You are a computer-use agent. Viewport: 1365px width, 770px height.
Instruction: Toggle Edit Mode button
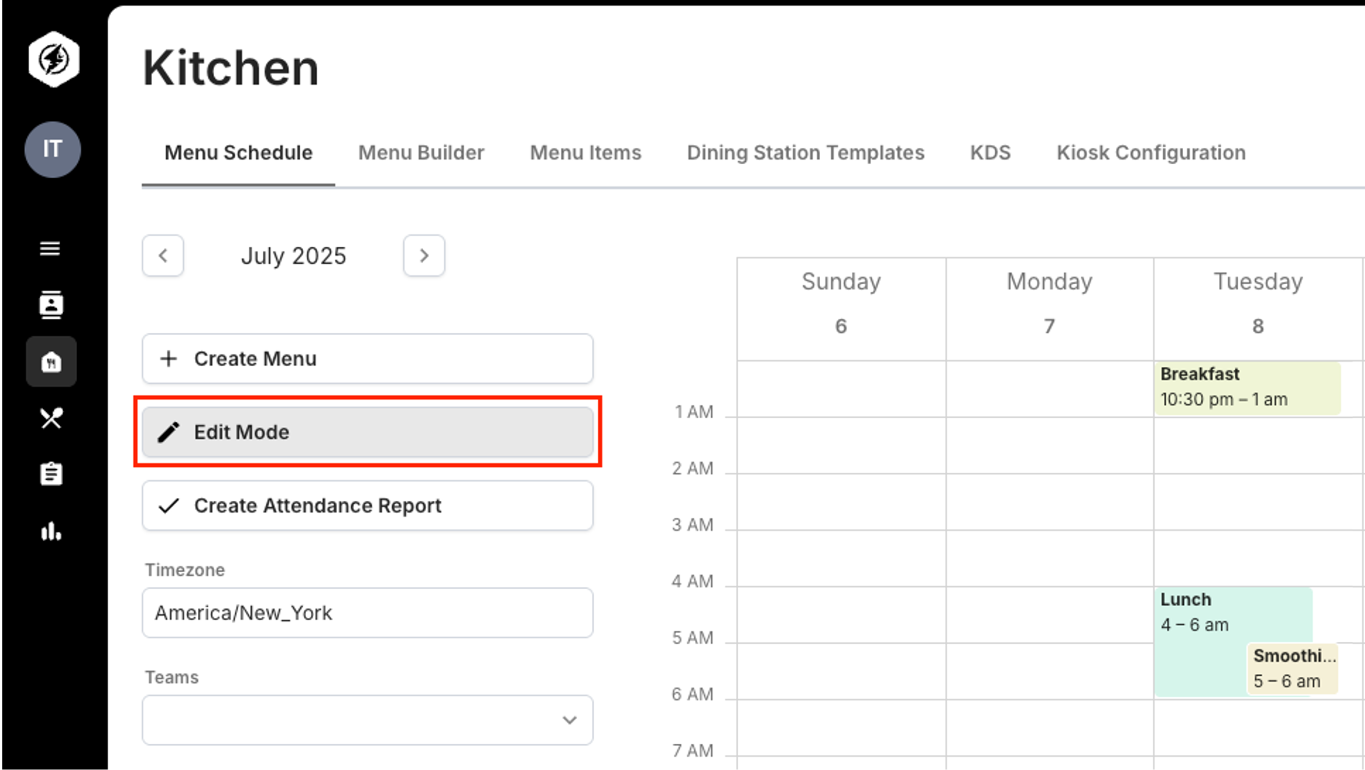click(x=367, y=432)
